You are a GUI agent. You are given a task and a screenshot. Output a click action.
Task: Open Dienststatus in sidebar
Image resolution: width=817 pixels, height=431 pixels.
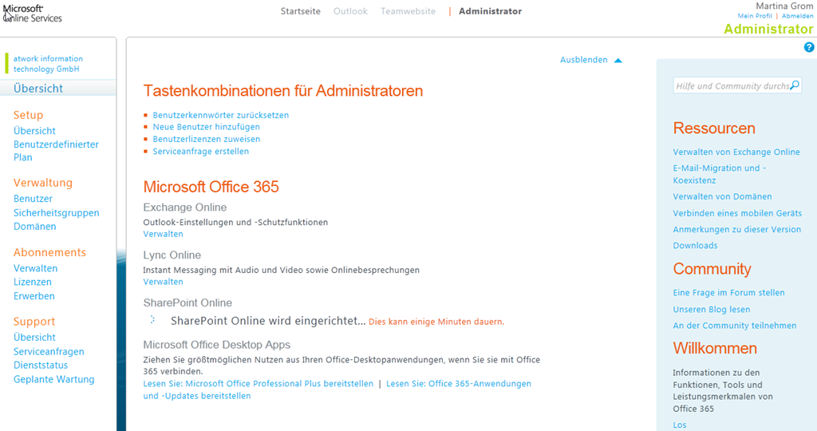point(41,366)
